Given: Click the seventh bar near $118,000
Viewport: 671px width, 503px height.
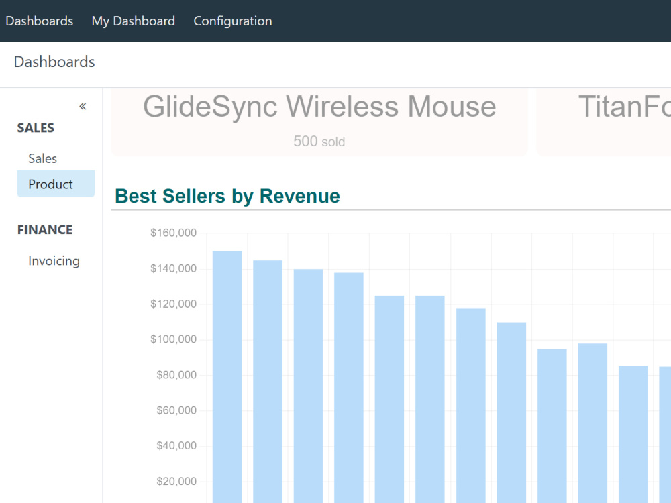Looking at the screenshot, I should click(471, 406).
